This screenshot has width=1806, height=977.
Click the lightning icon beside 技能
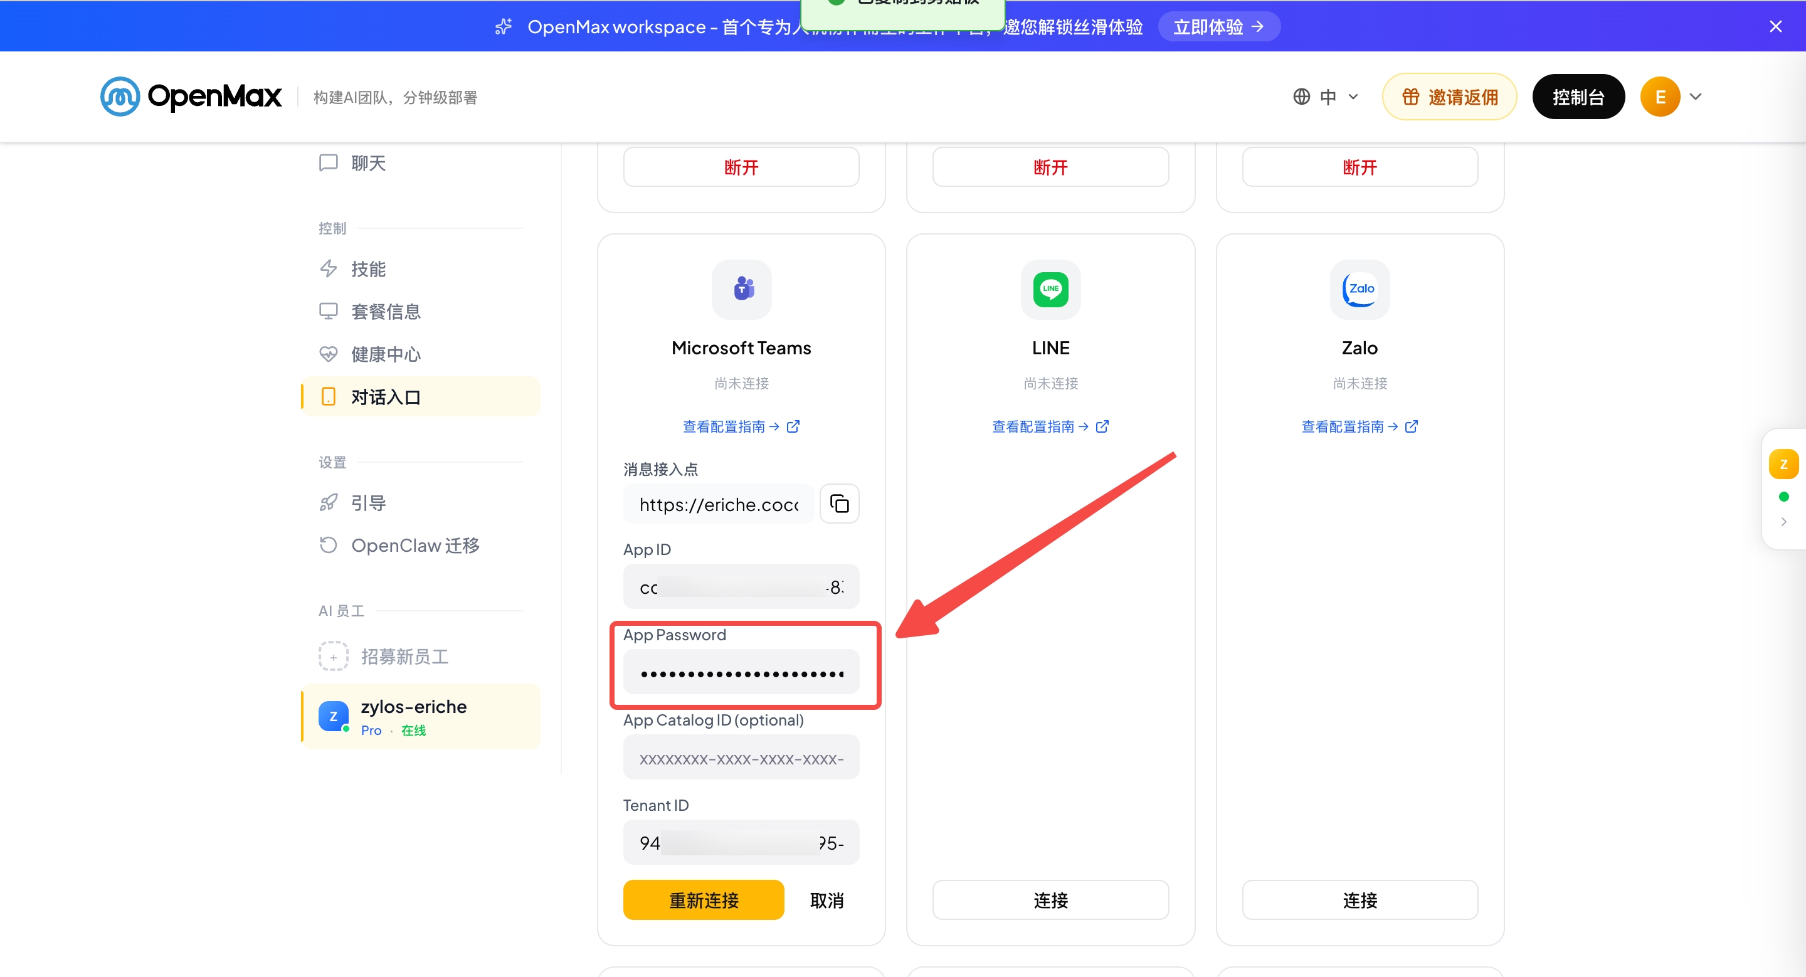pos(328,268)
